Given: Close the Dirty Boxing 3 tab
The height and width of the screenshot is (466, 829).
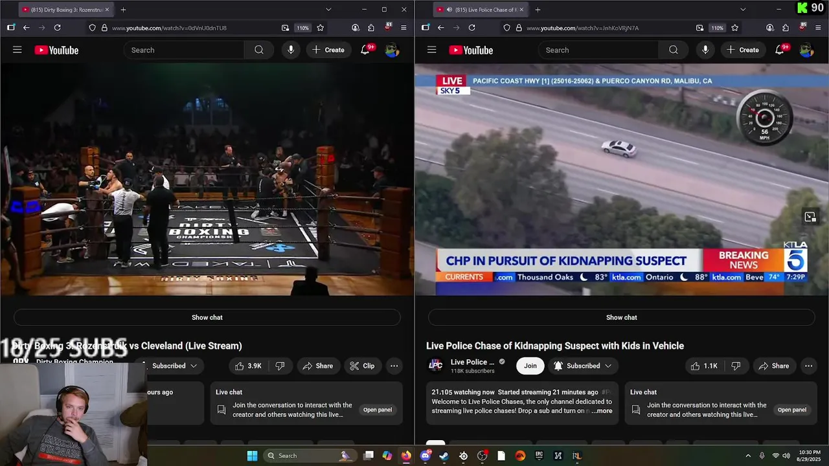Looking at the screenshot, I should point(107,10).
